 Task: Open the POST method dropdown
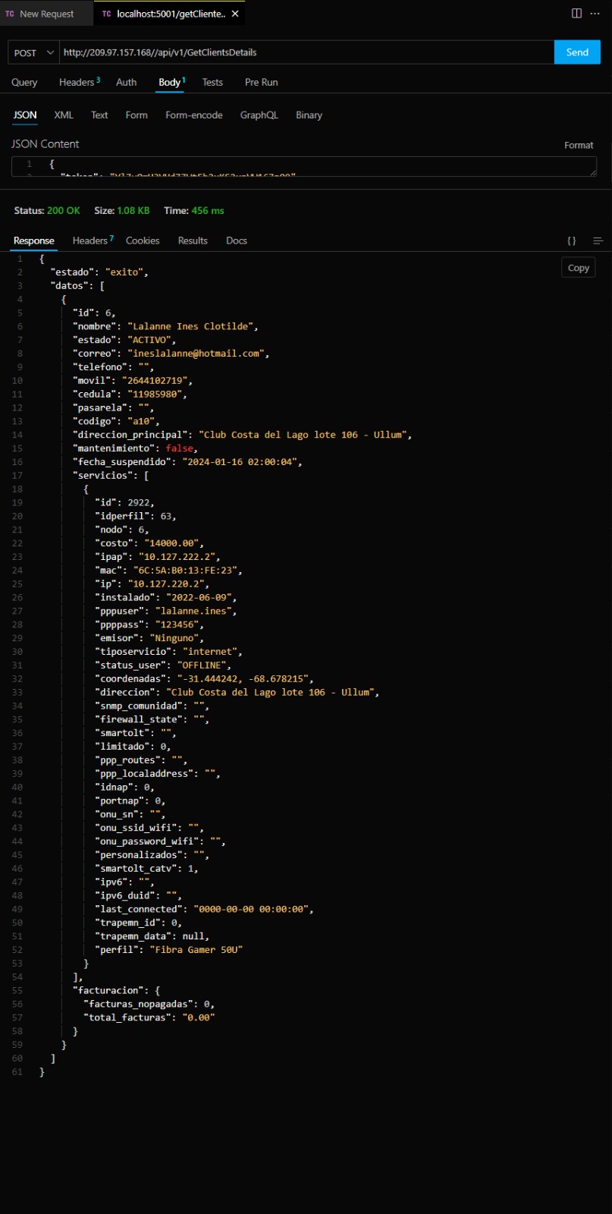click(33, 52)
